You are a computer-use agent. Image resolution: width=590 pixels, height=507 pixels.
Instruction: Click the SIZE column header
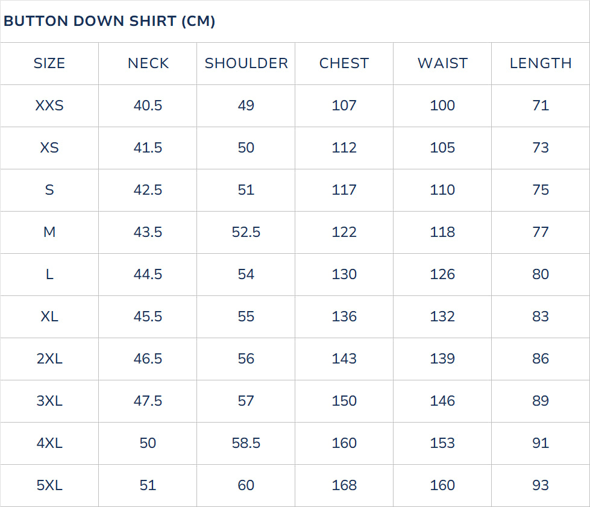click(49, 63)
